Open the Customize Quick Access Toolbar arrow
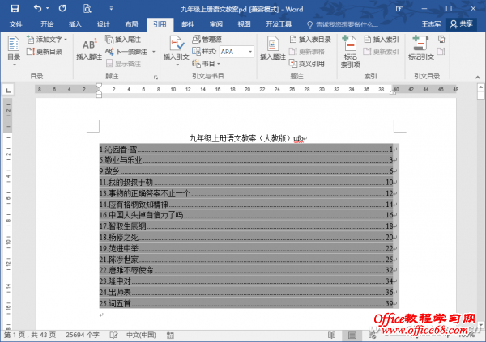Image resolution: width=486 pixels, height=342 pixels. tap(111, 9)
